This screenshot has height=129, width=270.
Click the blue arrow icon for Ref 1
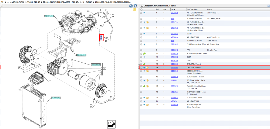144,13
